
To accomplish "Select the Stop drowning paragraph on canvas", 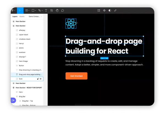I will 104,63.
